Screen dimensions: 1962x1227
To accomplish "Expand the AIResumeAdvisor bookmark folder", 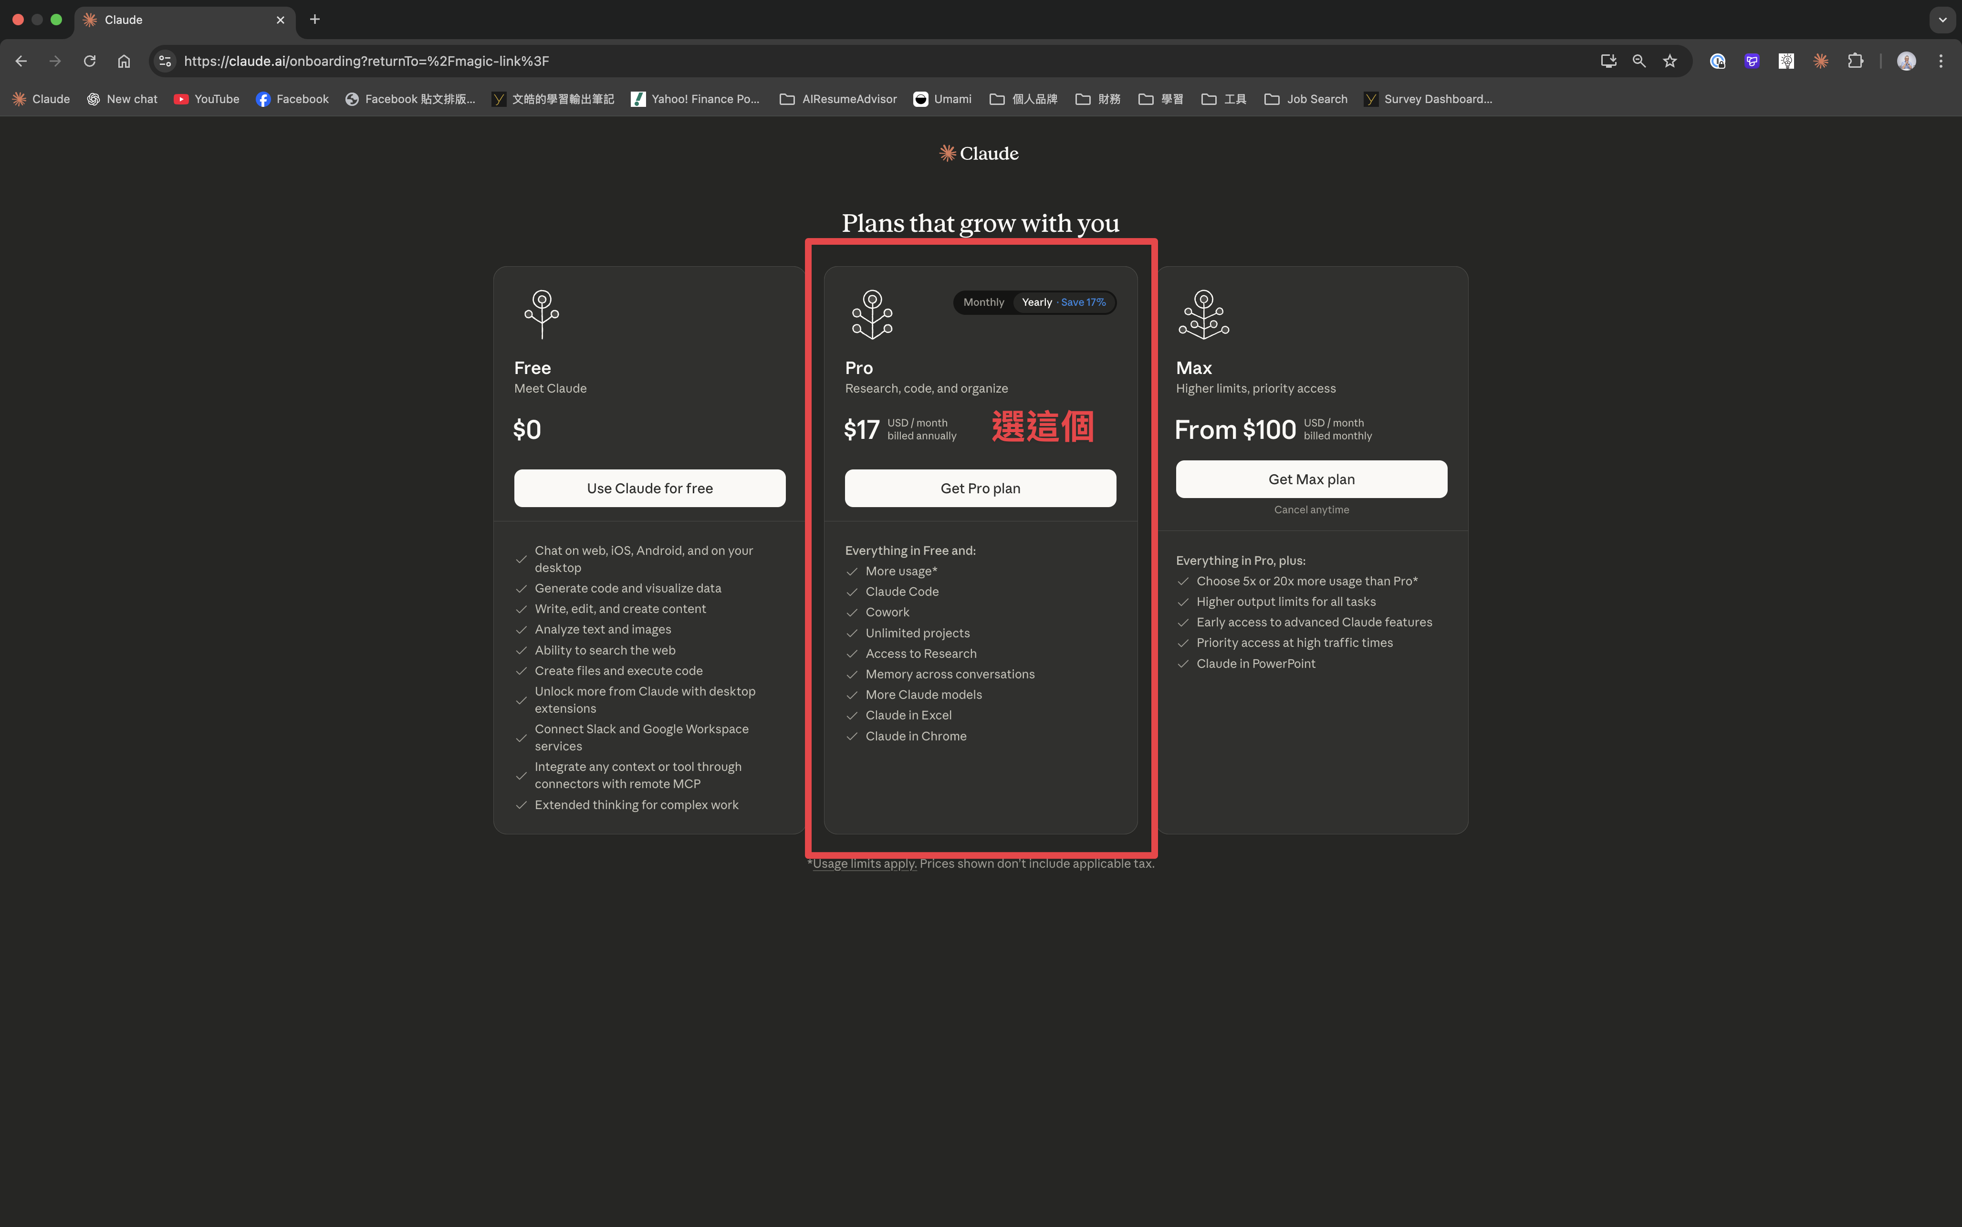I will click(838, 99).
